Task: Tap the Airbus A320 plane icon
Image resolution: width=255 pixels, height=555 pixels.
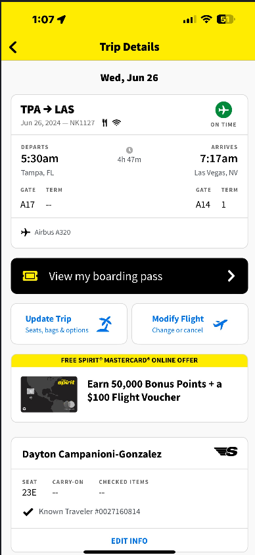Action: click(26, 233)
